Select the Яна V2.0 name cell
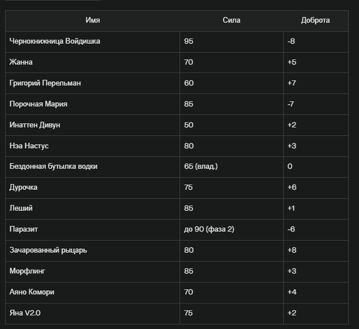Image resolution: width=359 pixels, height=329 pixels. [x=92, y=314]
